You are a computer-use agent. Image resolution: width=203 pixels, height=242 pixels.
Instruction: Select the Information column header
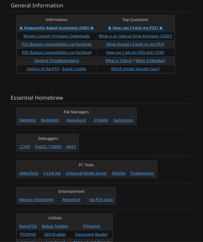click(56, 20)
